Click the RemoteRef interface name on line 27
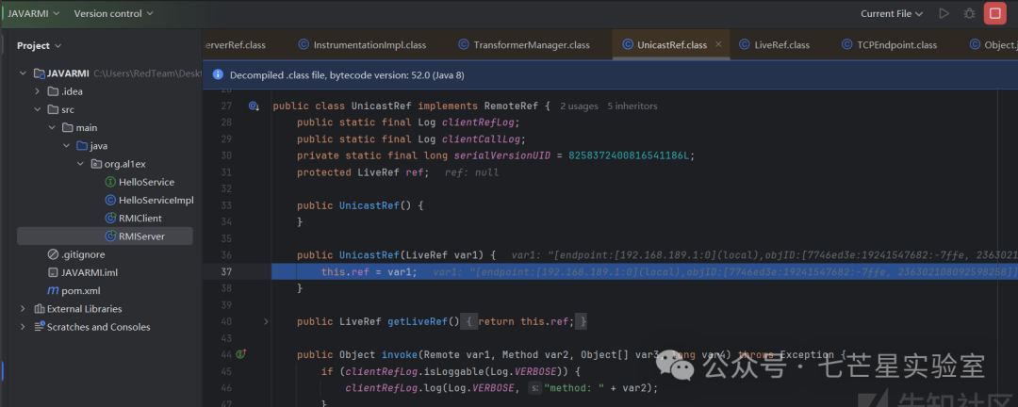This screenshot has height=407, width=1018. click(511, 106)
